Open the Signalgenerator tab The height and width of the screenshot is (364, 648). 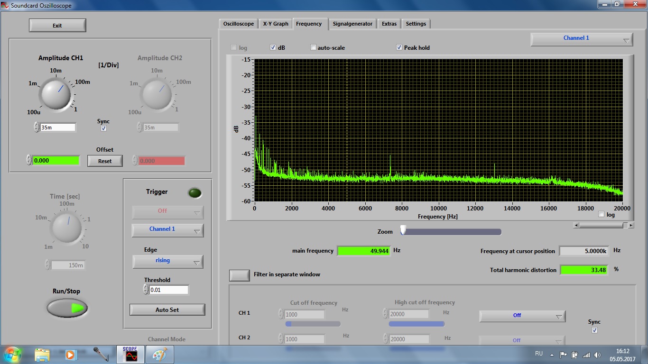[x=352, y=24]
